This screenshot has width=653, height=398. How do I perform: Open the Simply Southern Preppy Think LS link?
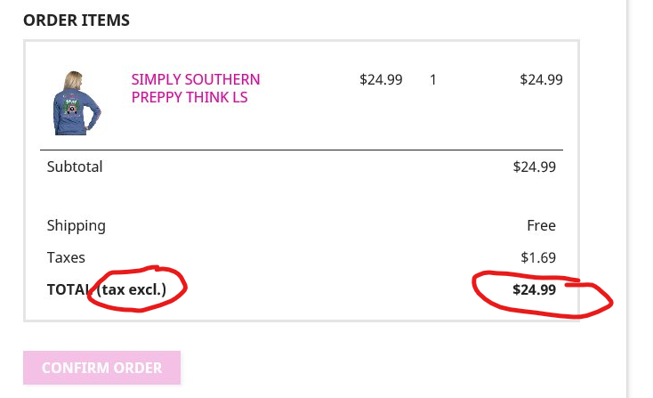click(x=196, y=88)
